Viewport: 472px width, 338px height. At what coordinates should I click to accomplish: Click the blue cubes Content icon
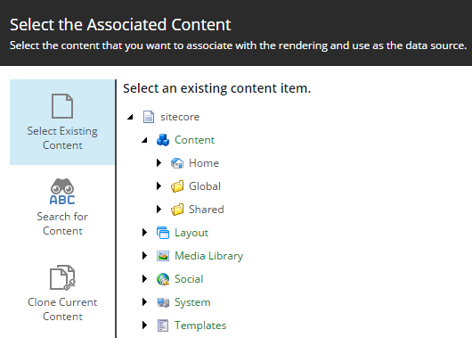point(163,140)
